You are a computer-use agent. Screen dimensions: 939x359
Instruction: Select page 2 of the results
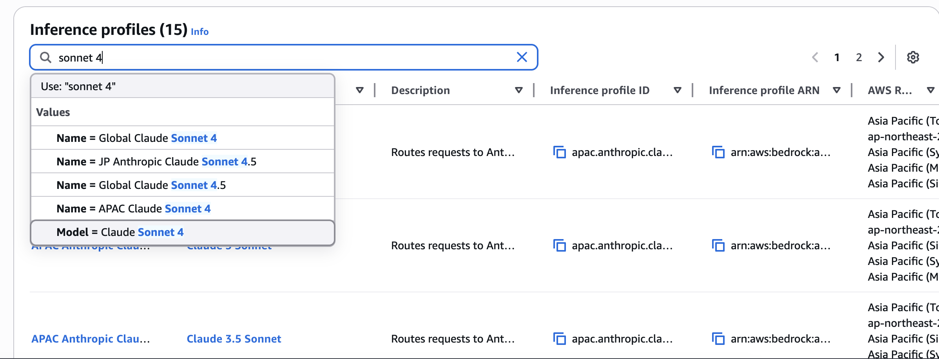tap(859, 57)
